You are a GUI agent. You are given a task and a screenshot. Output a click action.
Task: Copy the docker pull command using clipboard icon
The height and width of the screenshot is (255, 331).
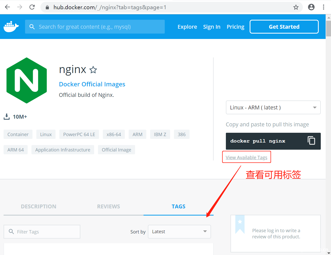point(311,140)
